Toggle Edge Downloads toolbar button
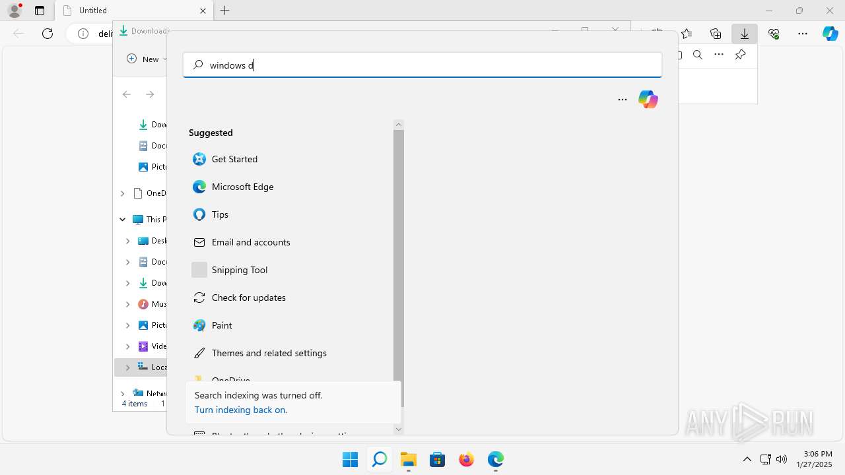 [x=745, y=34]
